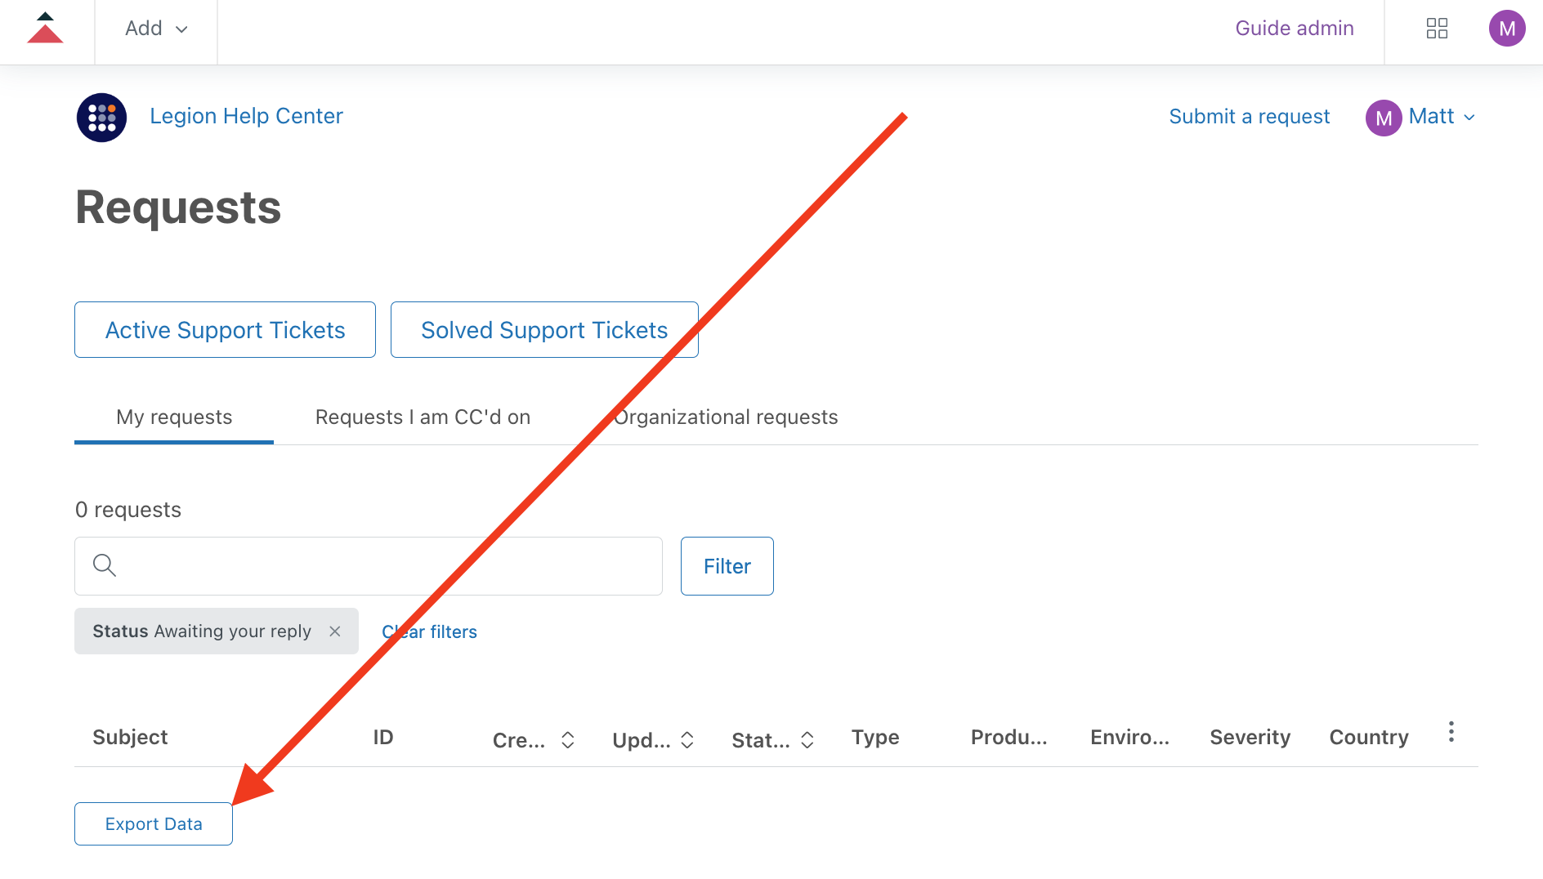Sort by the Status column arrows
The image size is (1543, 879).
[807, 740]
